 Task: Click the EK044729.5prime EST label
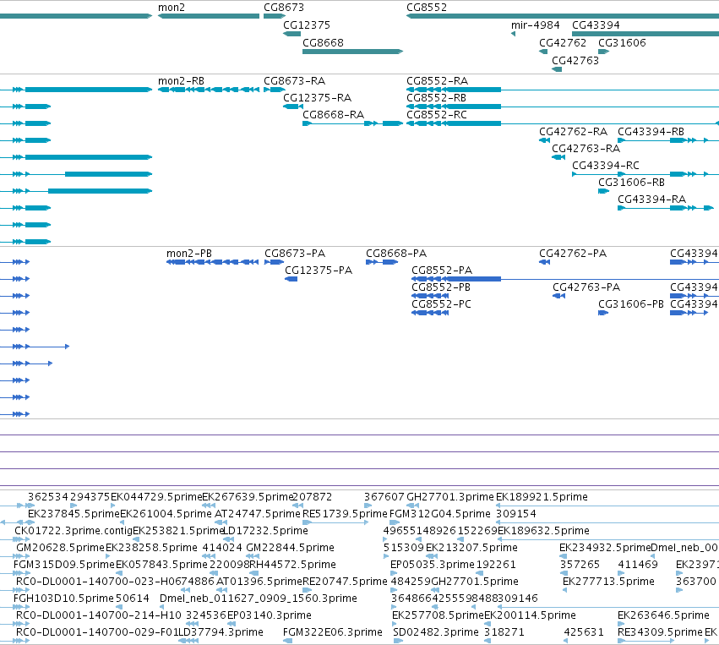tap(156, 497)
